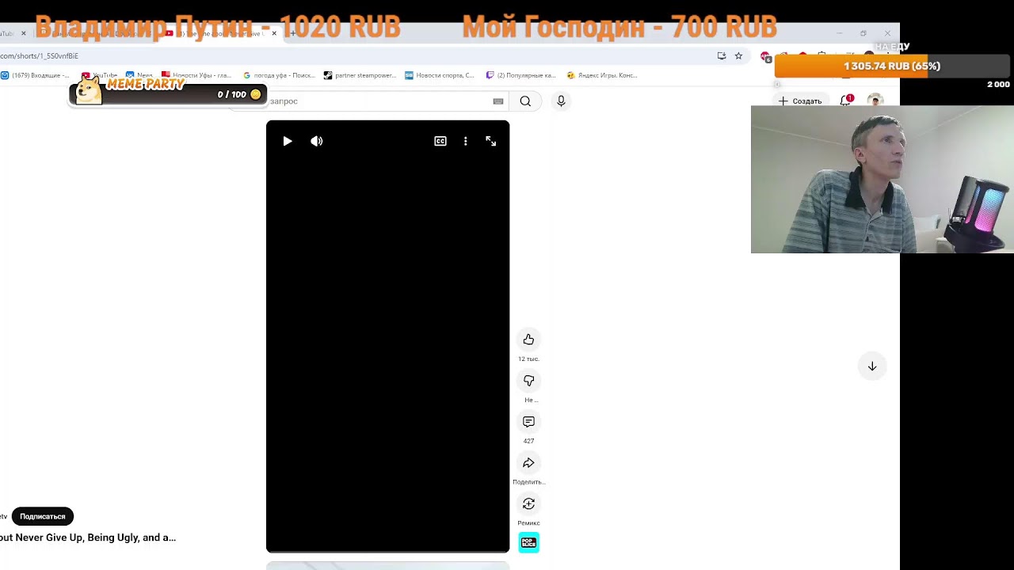
Task: Open the News bookmark
Action: (x=139, y=75)
